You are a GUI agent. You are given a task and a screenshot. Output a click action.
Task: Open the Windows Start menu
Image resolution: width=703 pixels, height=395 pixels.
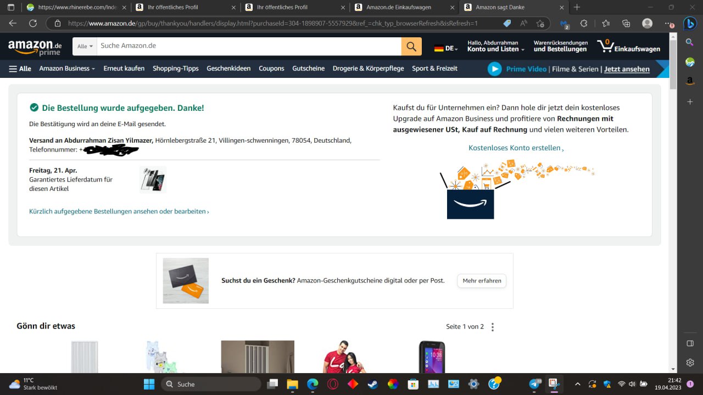tap(149, 384)
